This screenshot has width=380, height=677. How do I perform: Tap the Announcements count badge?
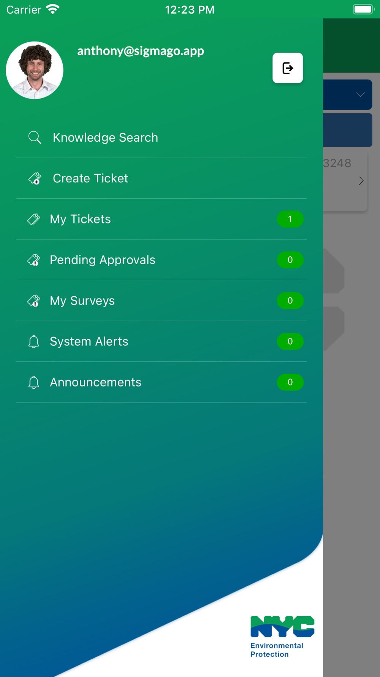290,382
